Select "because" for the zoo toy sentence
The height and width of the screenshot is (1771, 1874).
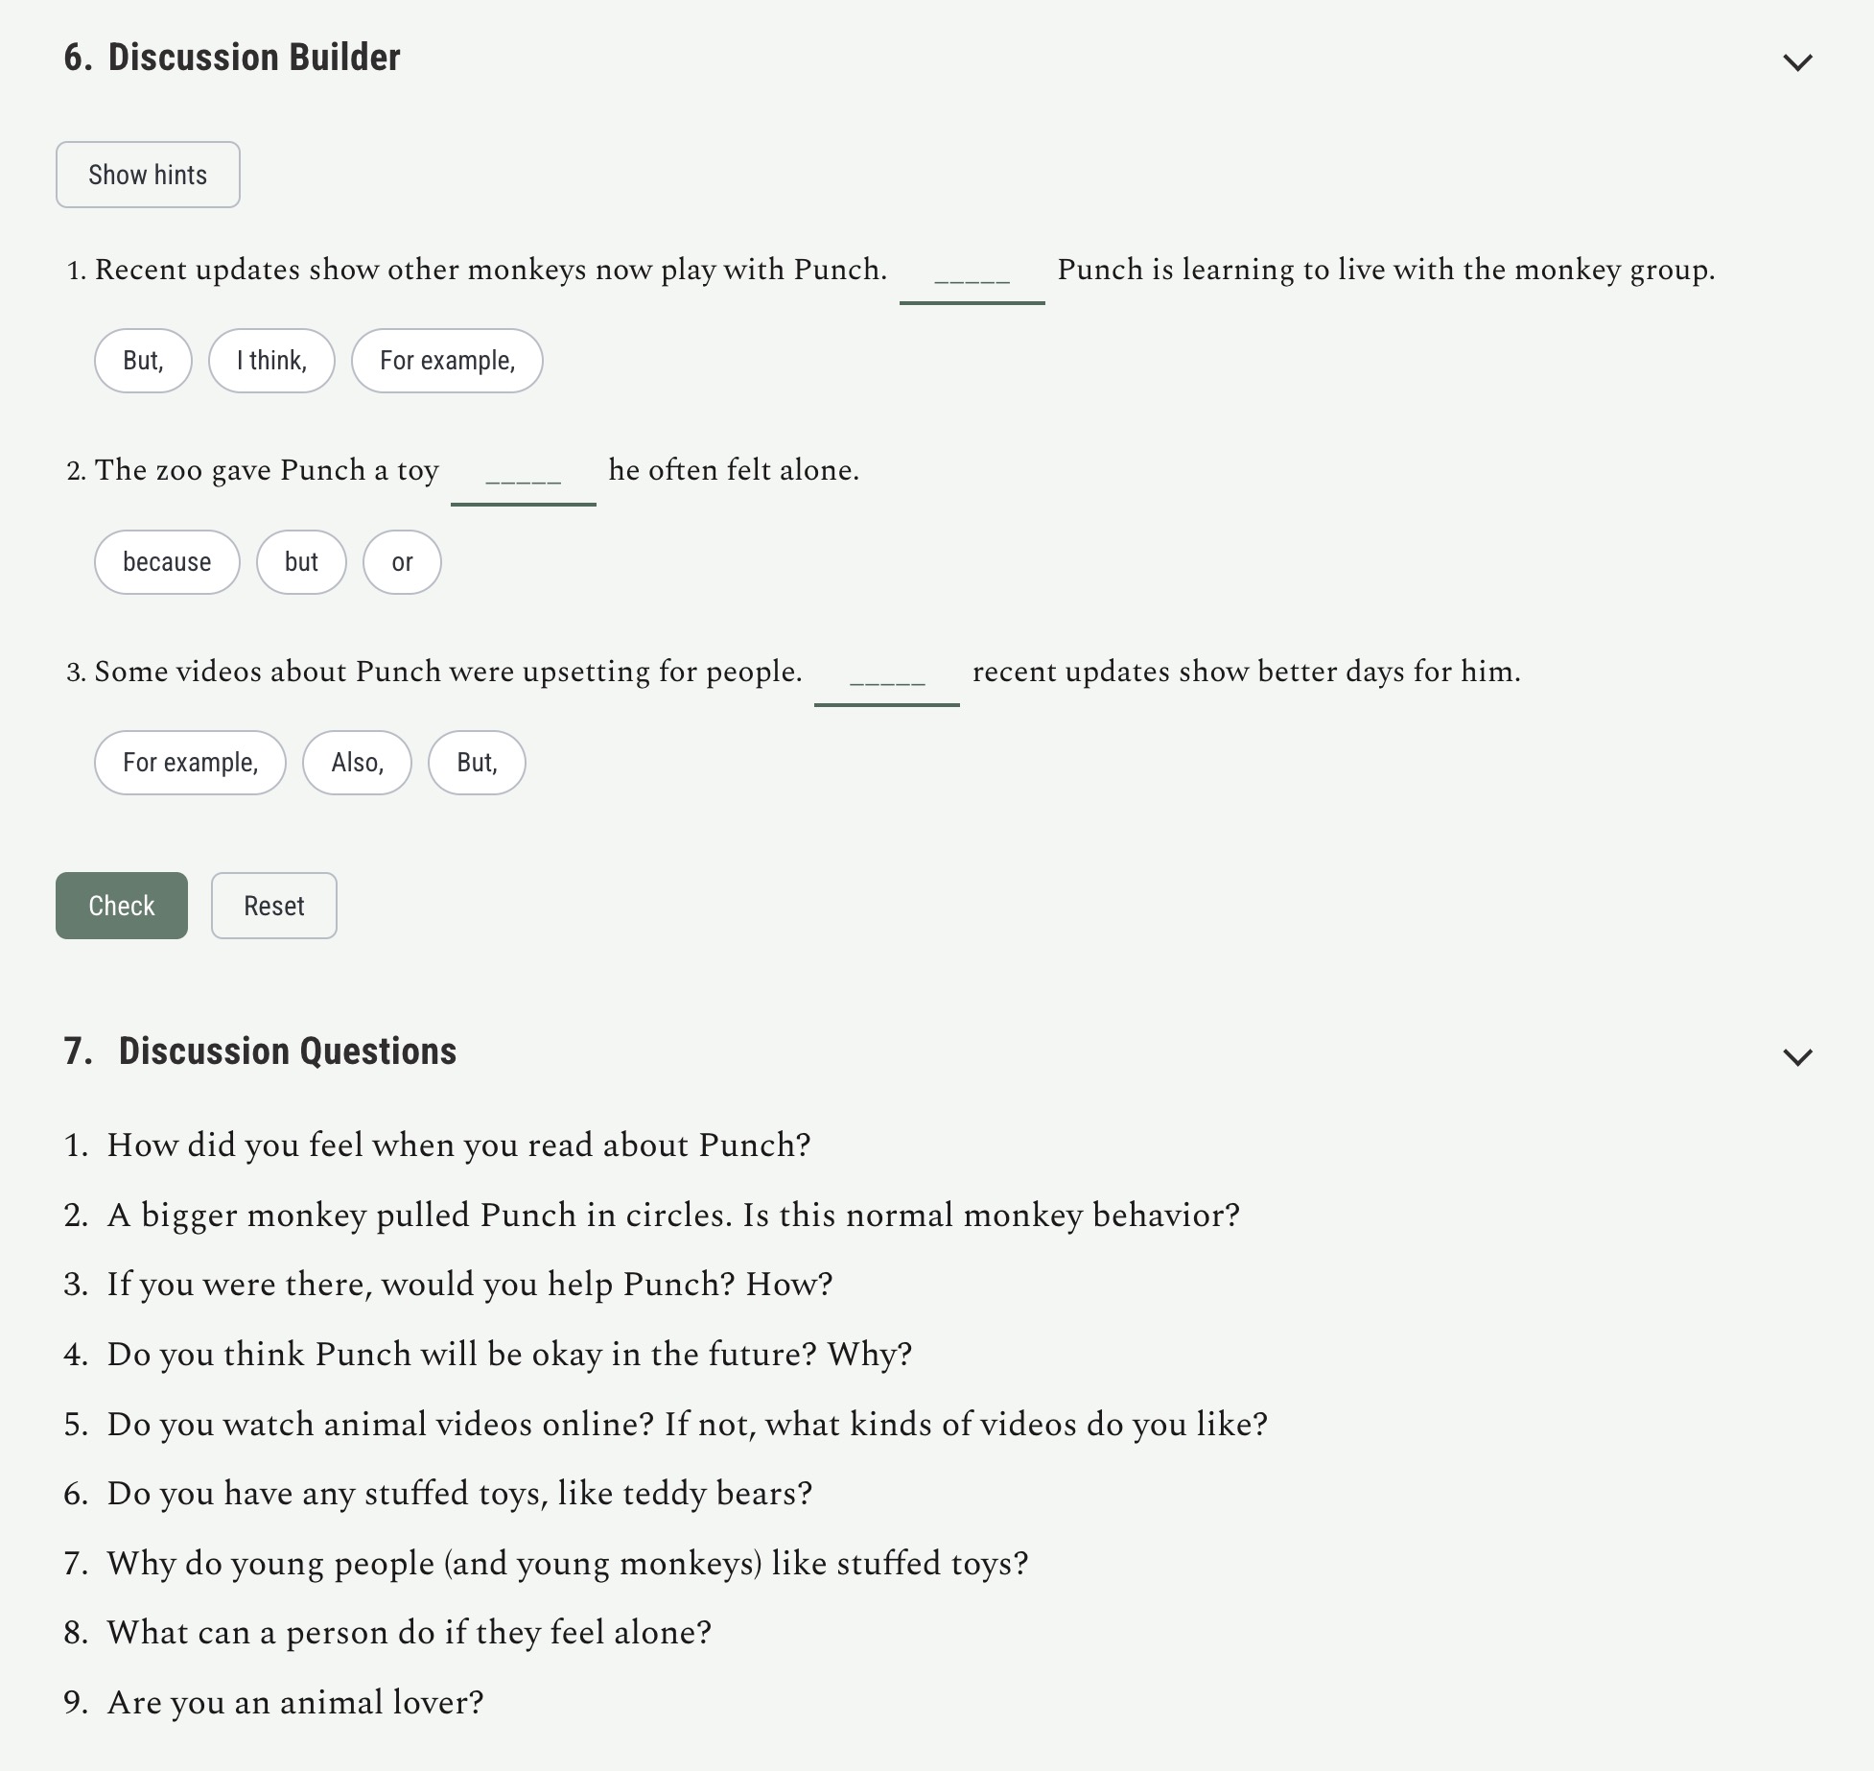tap(166, 562)
